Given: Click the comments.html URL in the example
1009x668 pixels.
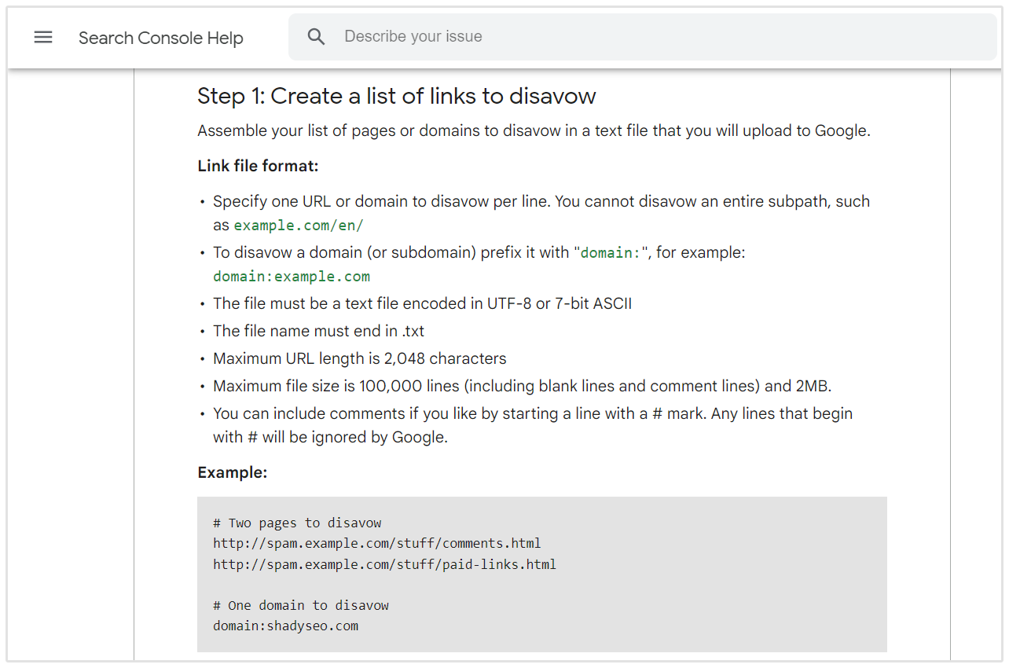Looking at the screenshot, I should (376, 543).
